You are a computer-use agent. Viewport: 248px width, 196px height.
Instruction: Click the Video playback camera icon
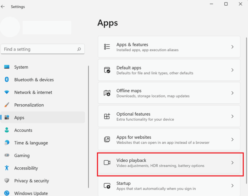click(107, 162)
